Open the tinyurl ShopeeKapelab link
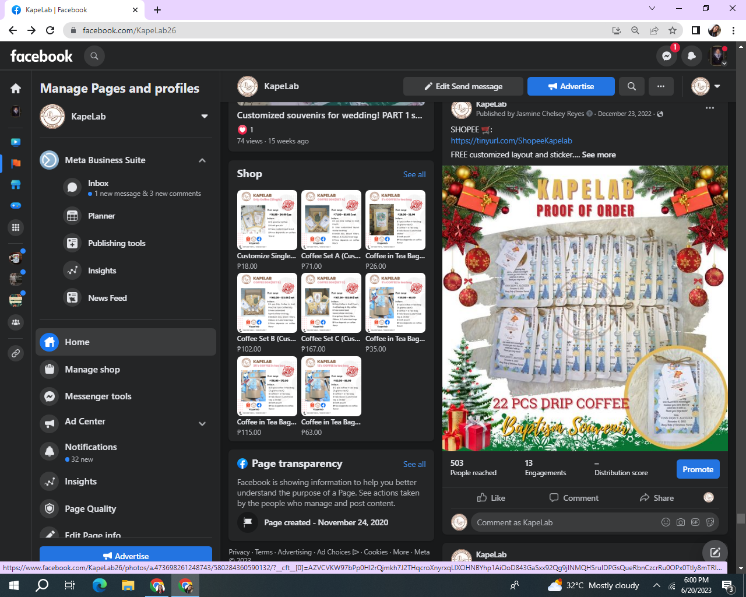The image size is (746, 597). coord(511,141)
